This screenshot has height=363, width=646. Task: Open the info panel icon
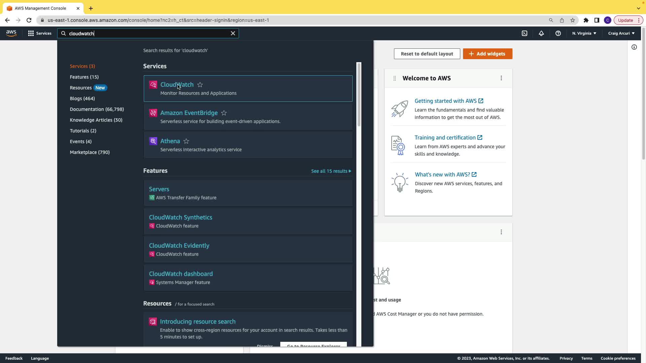634,47
